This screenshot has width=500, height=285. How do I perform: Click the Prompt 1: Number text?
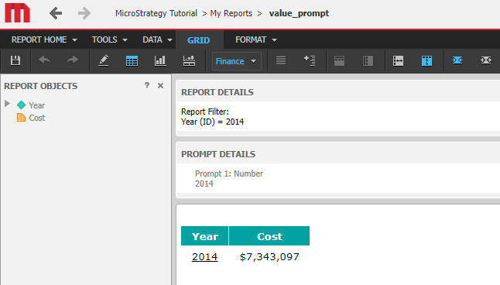click(229, 173)
